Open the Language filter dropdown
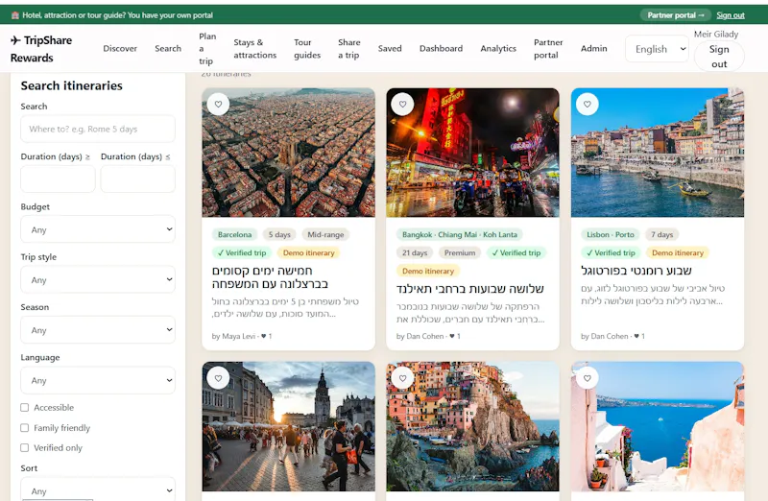 pos(98,380)
